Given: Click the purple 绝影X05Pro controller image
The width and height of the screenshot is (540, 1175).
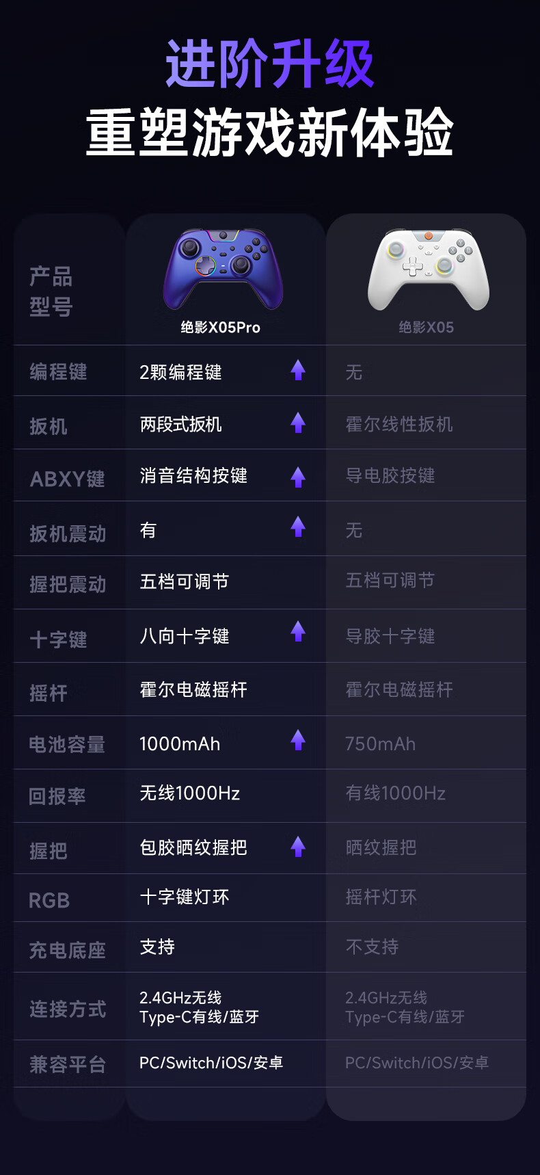Looking at the screenshot, I should [223, 270].
